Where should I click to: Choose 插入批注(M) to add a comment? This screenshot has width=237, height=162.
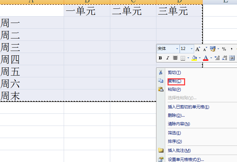[179, 151]
